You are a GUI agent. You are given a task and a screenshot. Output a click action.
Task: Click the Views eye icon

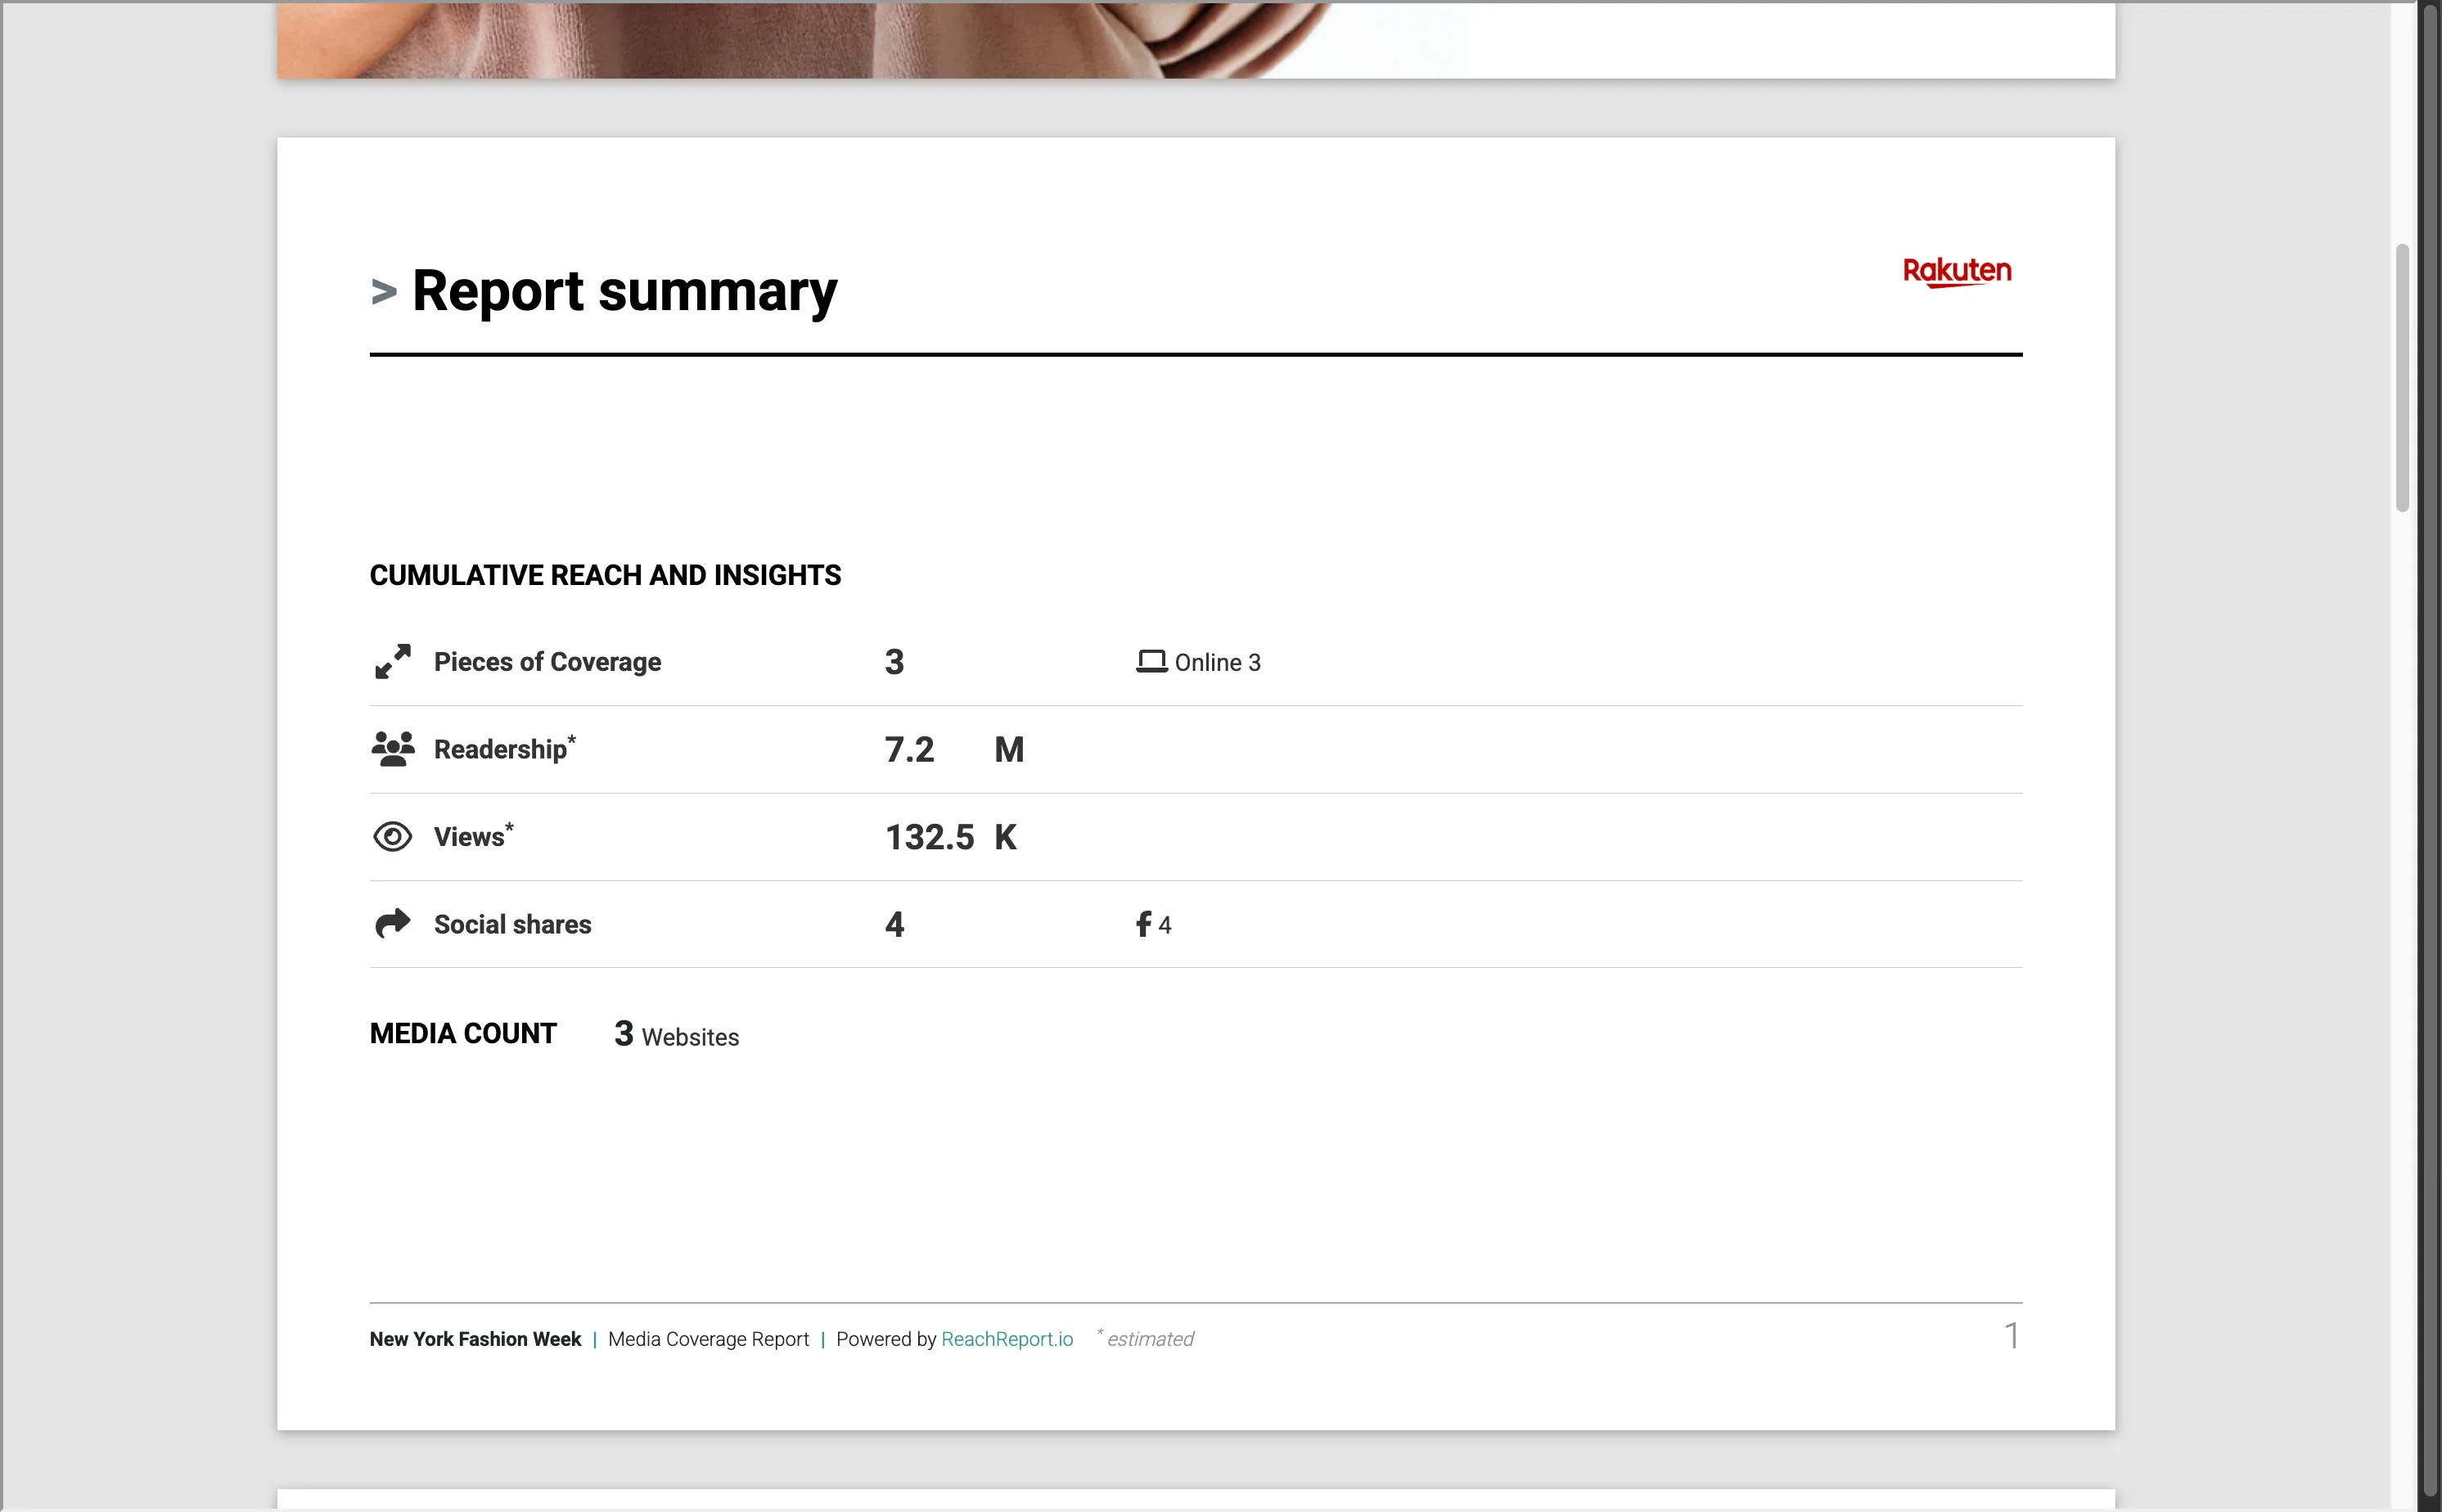point(392,836)
